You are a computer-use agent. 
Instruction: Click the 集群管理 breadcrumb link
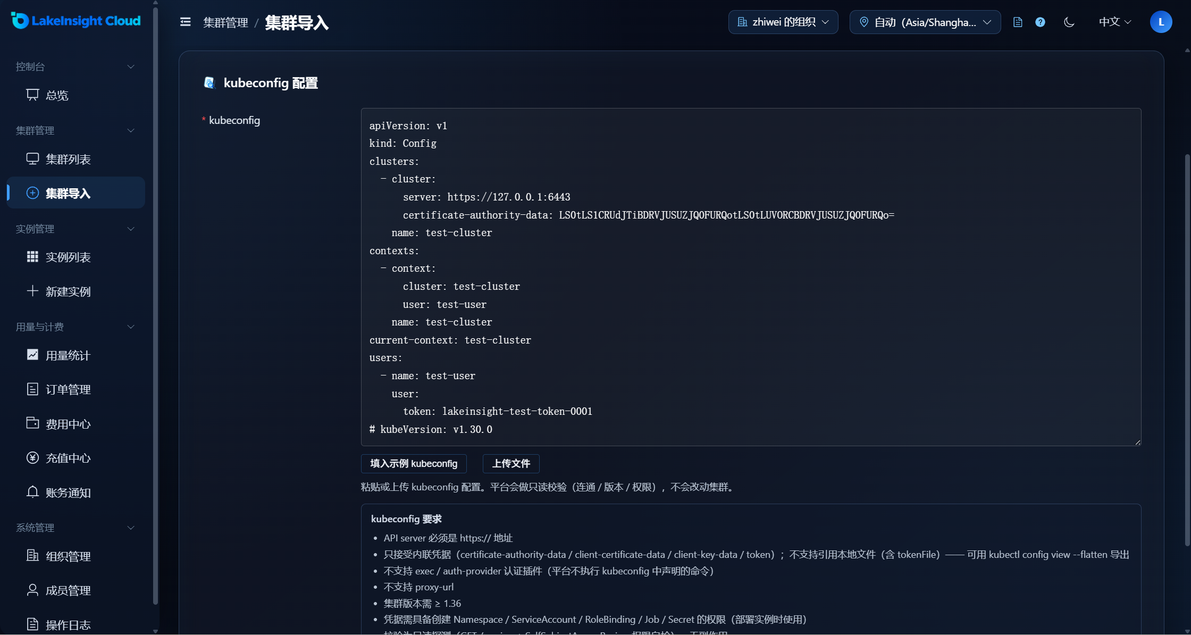(225, 22)
